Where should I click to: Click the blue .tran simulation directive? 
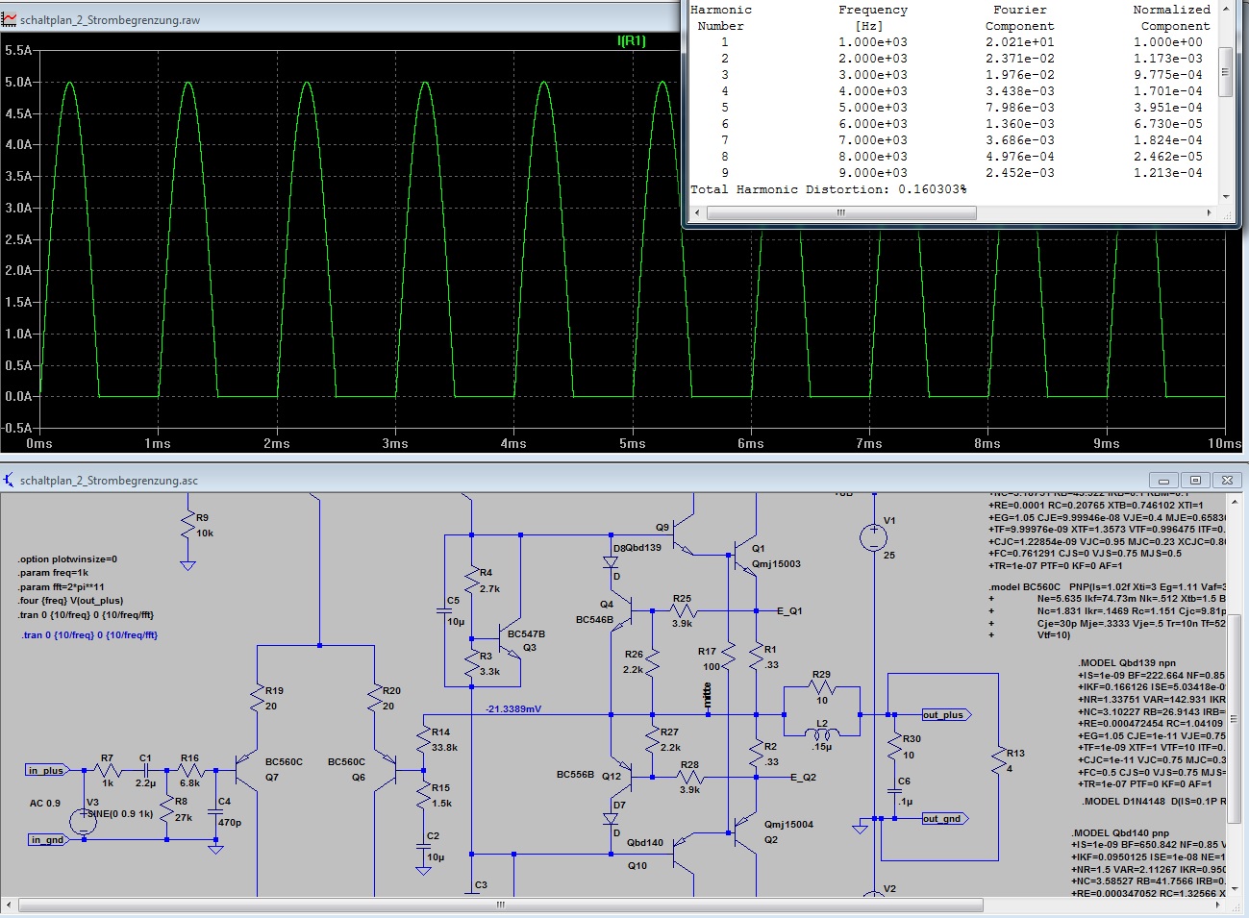pyautogui.click(x=89, y=634)
